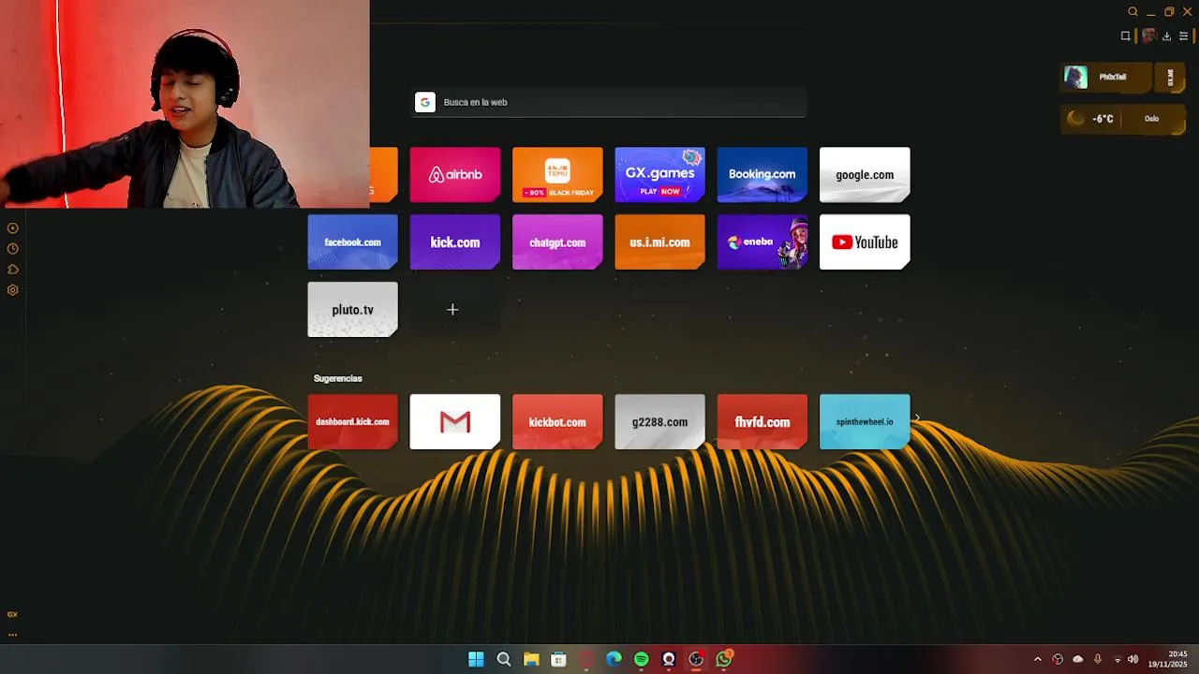Image resolution: width=1199 pixels, height=674 pixels.
Task: Open the sidebar history clock icon
Action: (x=12, y=249)
